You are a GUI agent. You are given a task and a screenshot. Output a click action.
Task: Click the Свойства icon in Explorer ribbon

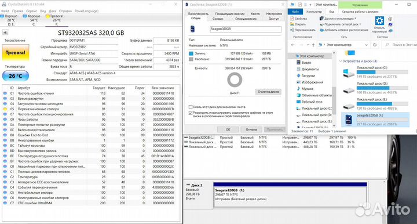click(x=292, y=19)
